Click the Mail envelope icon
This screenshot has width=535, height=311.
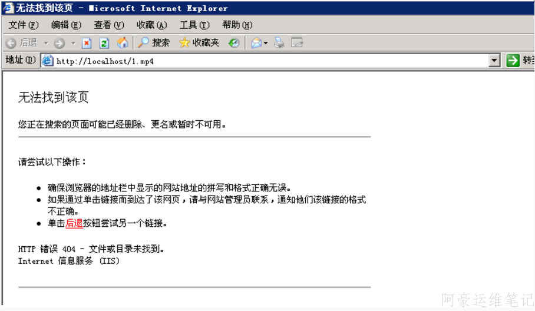pos(256,43)
